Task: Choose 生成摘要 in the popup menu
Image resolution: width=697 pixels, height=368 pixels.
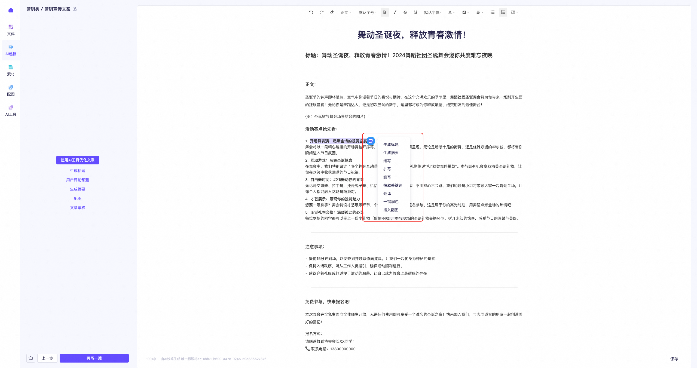Action: [x=391, y=153]
